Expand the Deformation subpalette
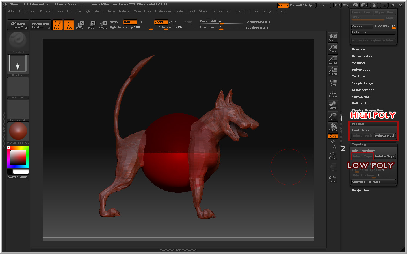The image size is (407, 254). 362,56
